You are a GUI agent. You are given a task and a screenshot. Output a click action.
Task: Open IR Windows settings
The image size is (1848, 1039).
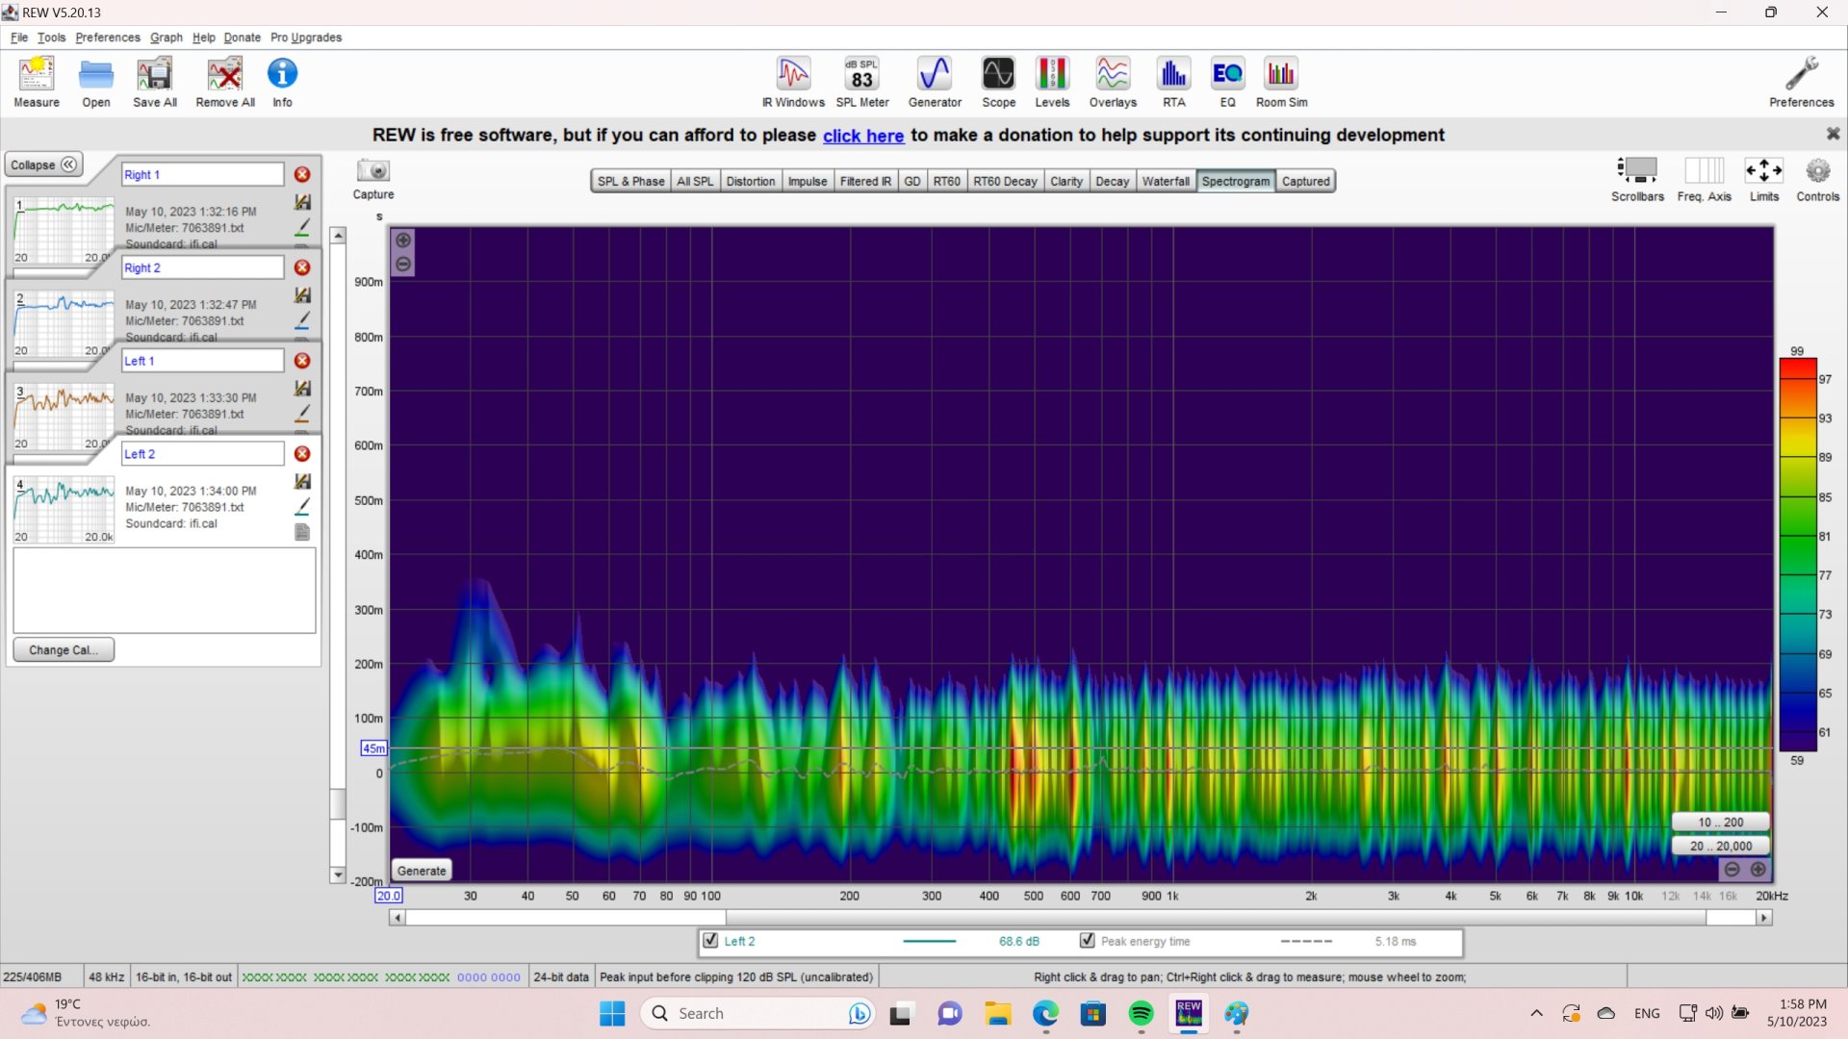point(793,82)
